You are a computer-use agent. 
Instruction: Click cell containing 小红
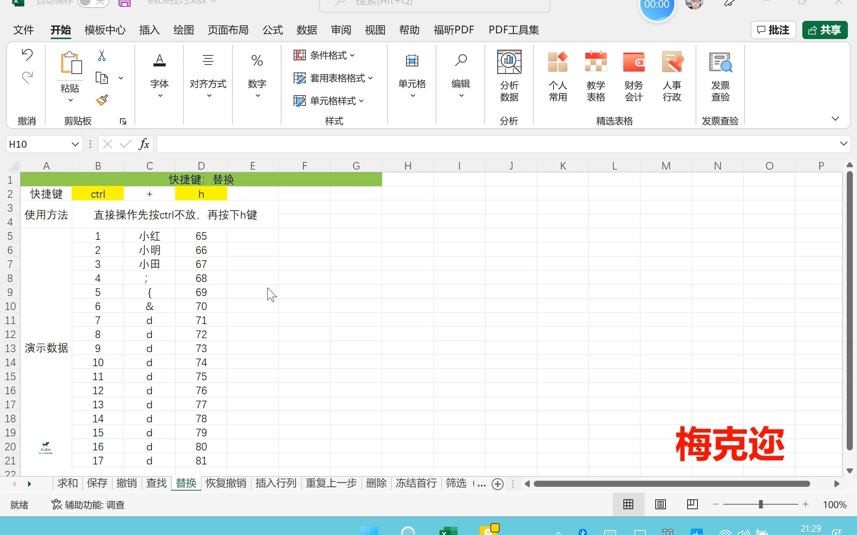tap(149, 236)
